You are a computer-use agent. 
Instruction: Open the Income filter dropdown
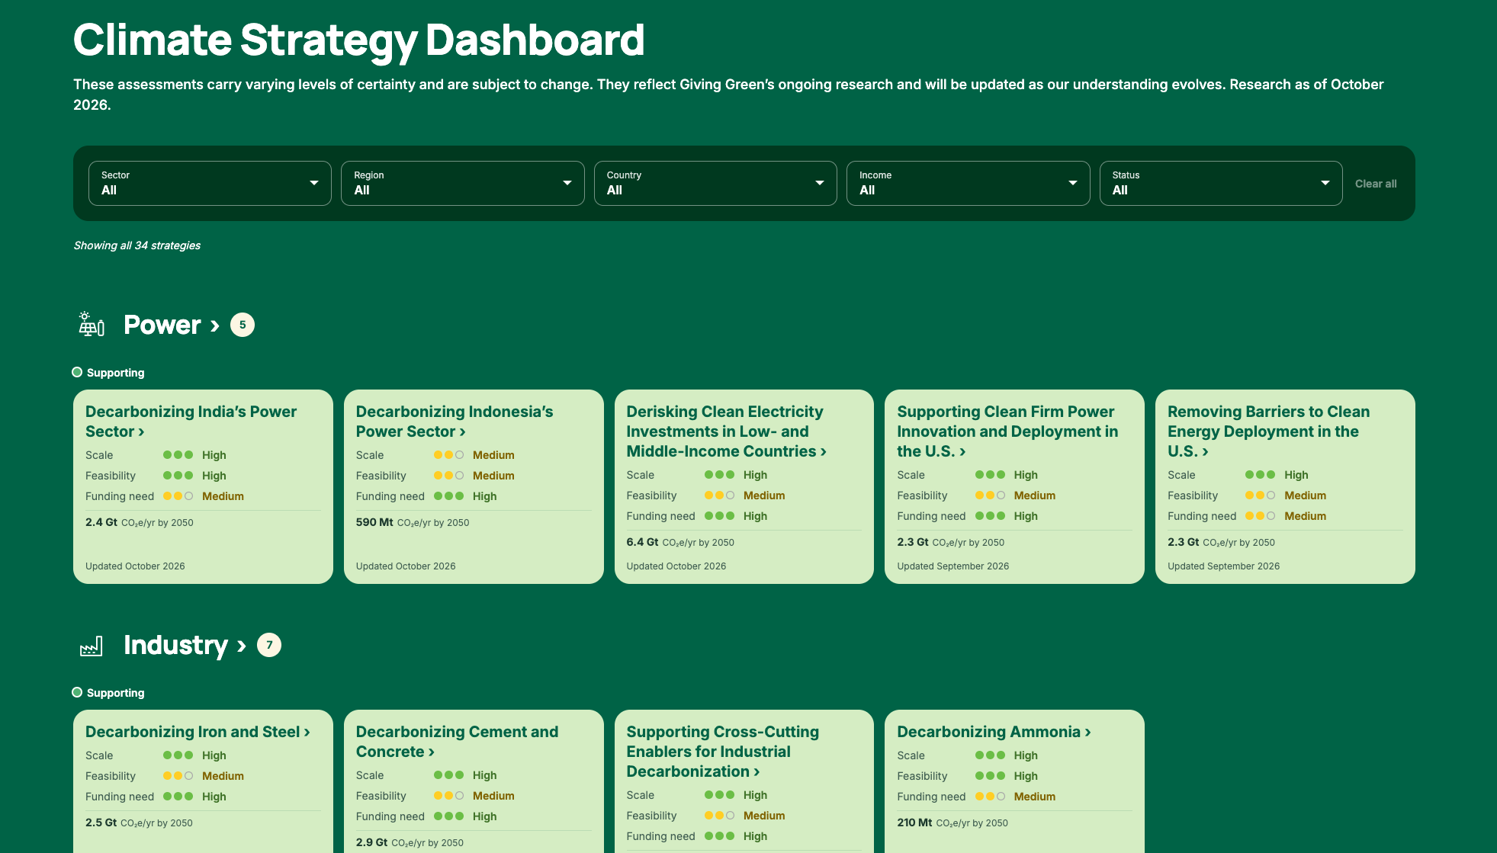click(969, 183)
